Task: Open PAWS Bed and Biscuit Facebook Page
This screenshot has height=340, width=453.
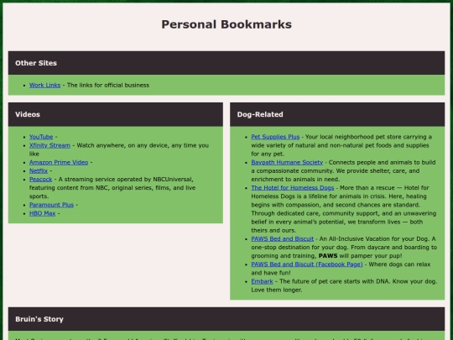Action: (307, 264)
